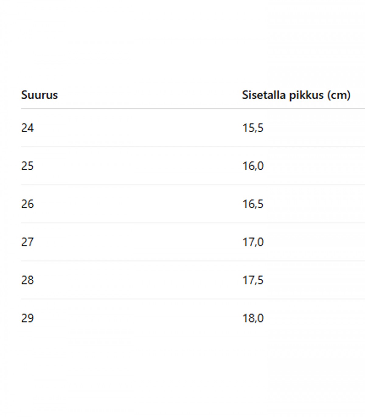Click the 16,5 insole length value
Screen dimensions: 365x418
click(253, 204)
